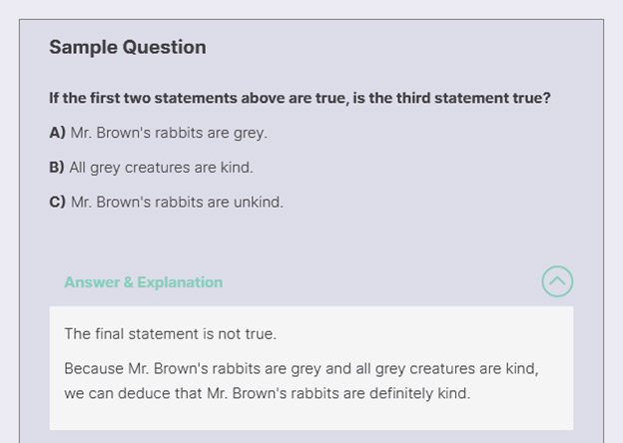Click the explanation line starting with "Because Mr. Brown's"

click(x=301, y=368)
